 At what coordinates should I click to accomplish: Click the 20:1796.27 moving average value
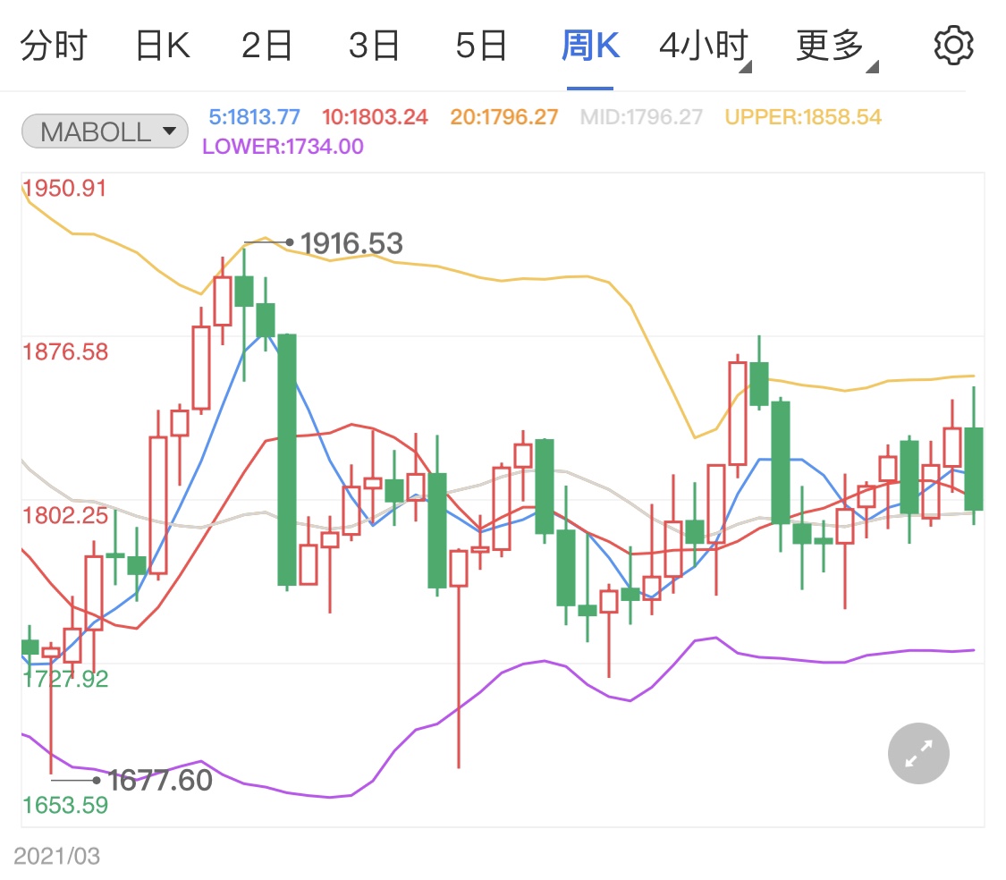pyautogui.click(x=503, y=117)
